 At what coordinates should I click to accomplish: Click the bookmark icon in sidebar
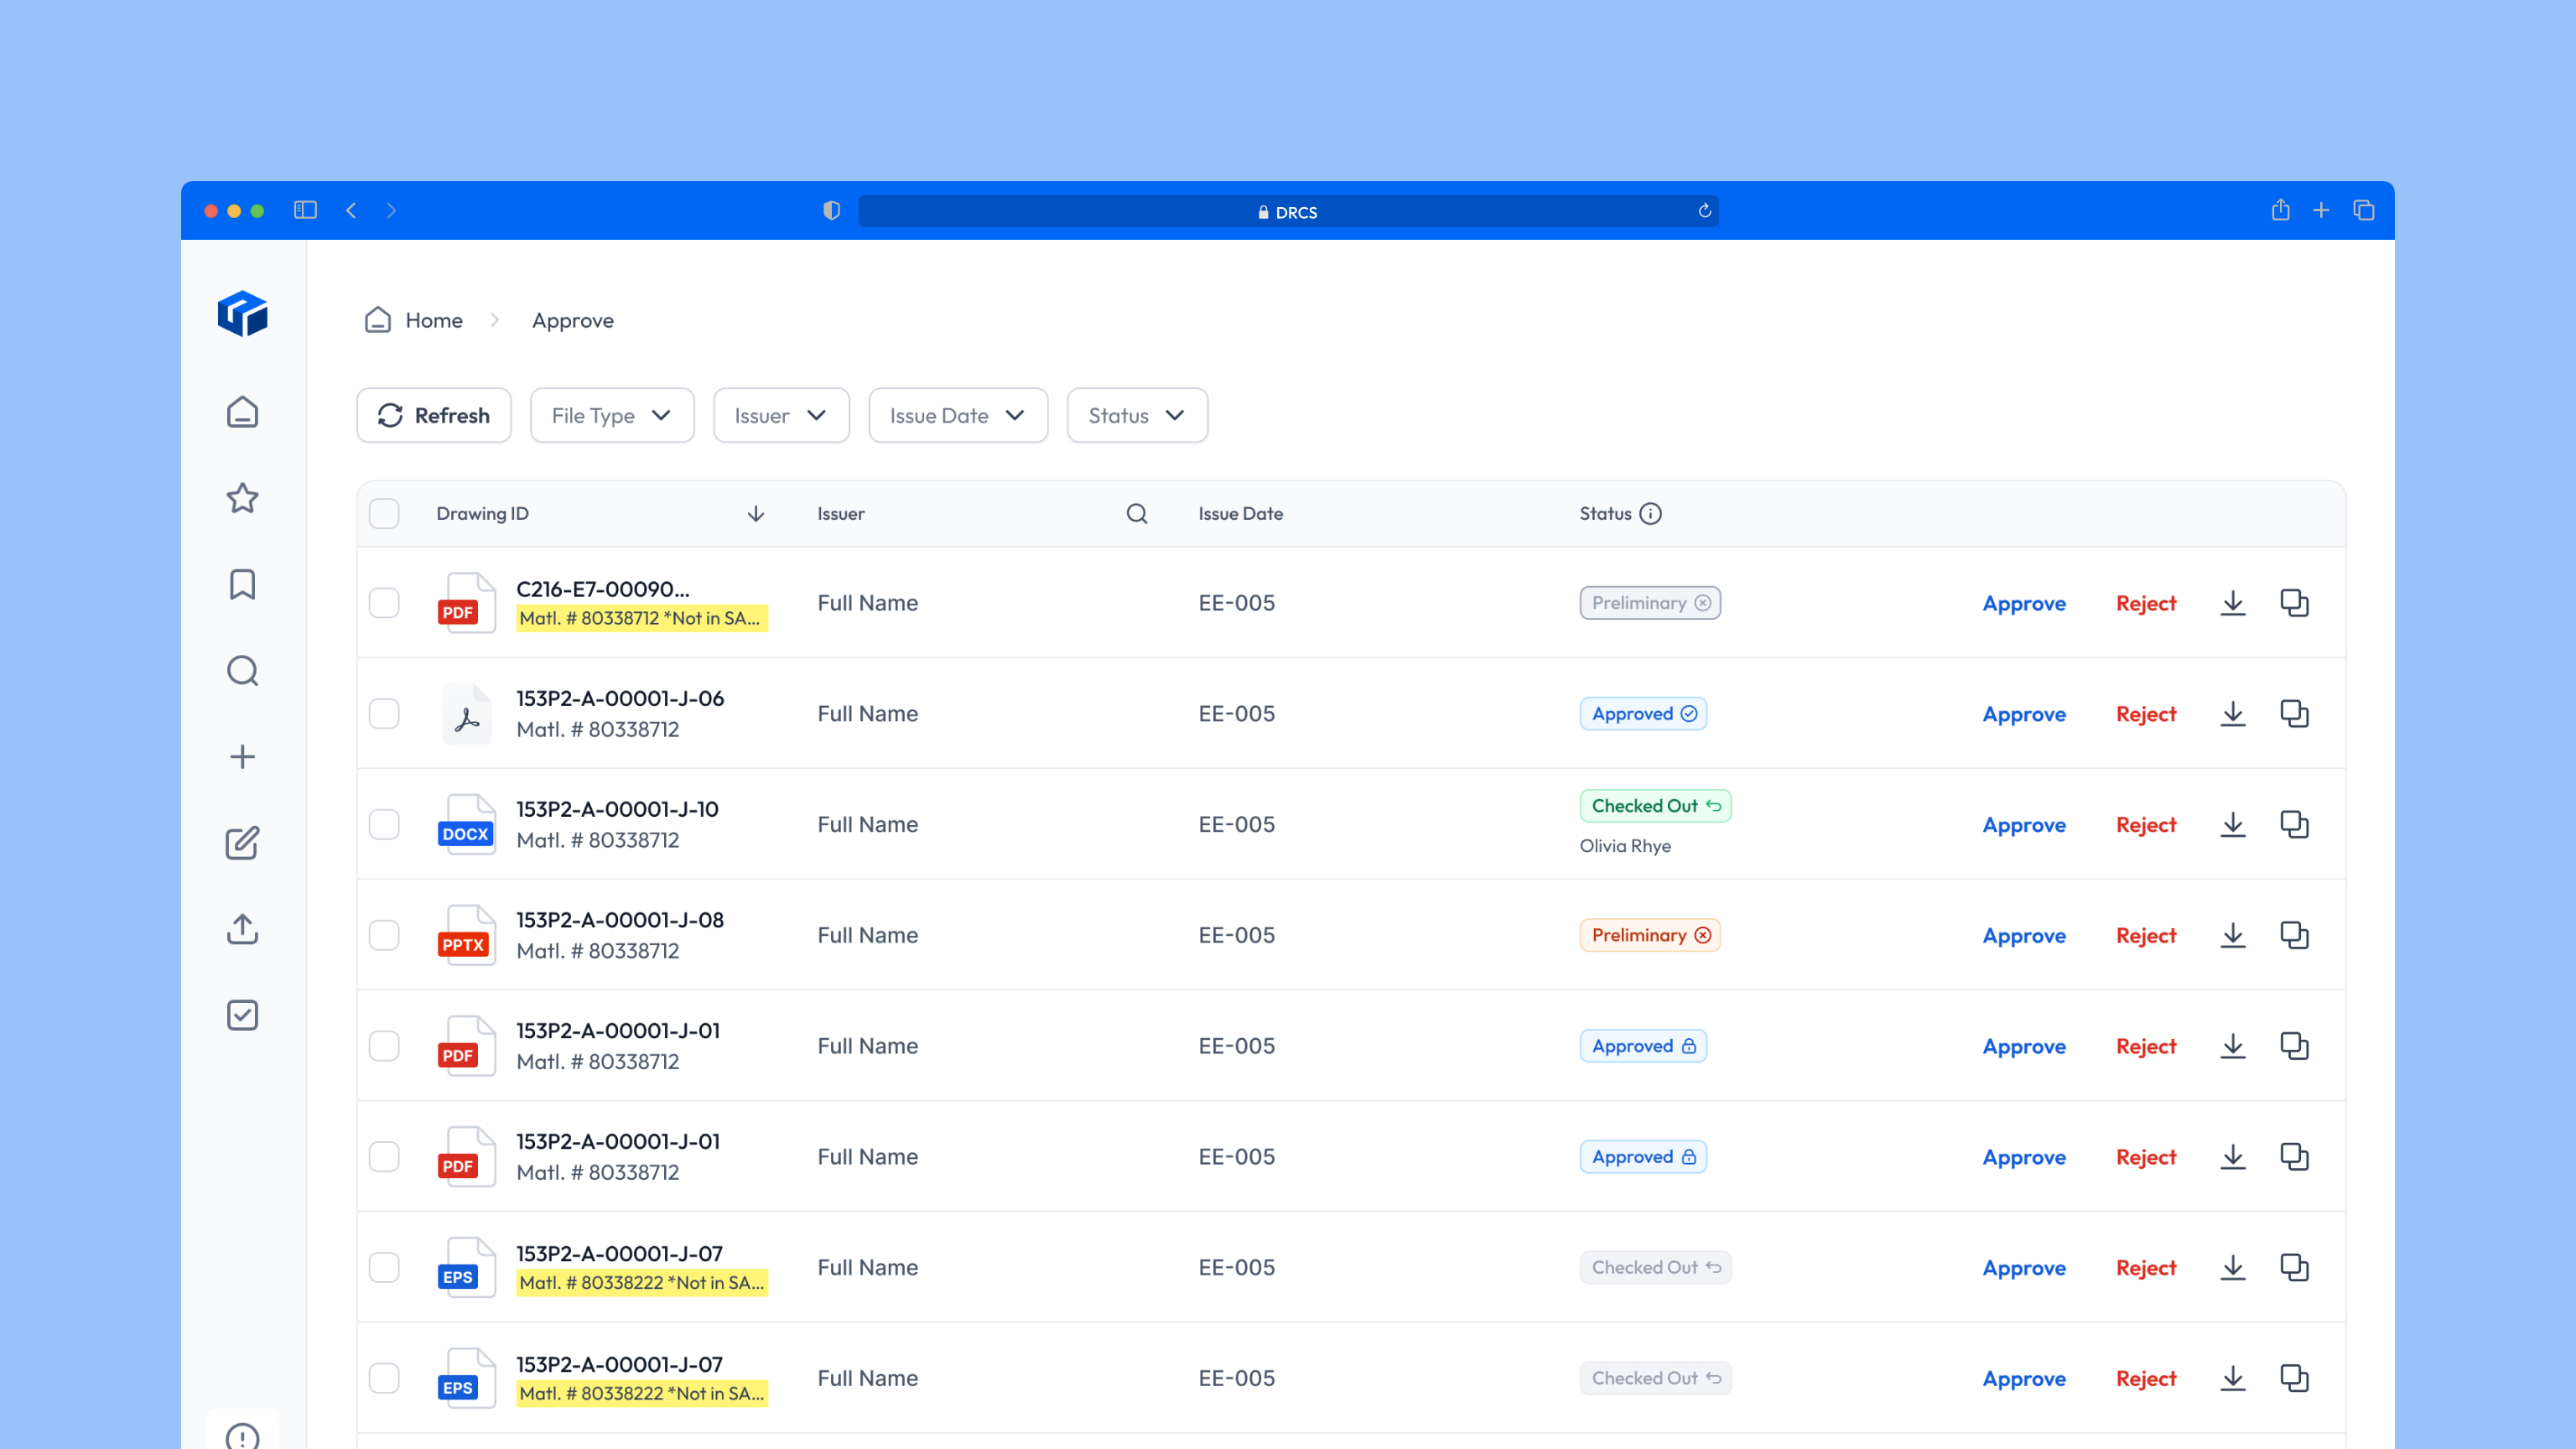[242, 584]
